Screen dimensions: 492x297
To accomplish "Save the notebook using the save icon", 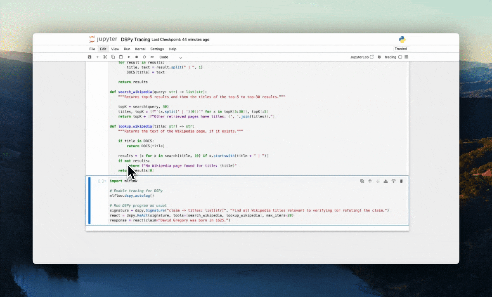I will (x=90, y=57).
